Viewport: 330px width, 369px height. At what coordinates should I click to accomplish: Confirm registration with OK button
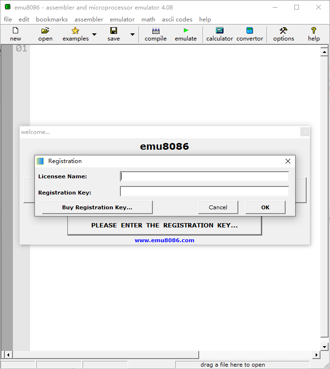pos(266,207)
